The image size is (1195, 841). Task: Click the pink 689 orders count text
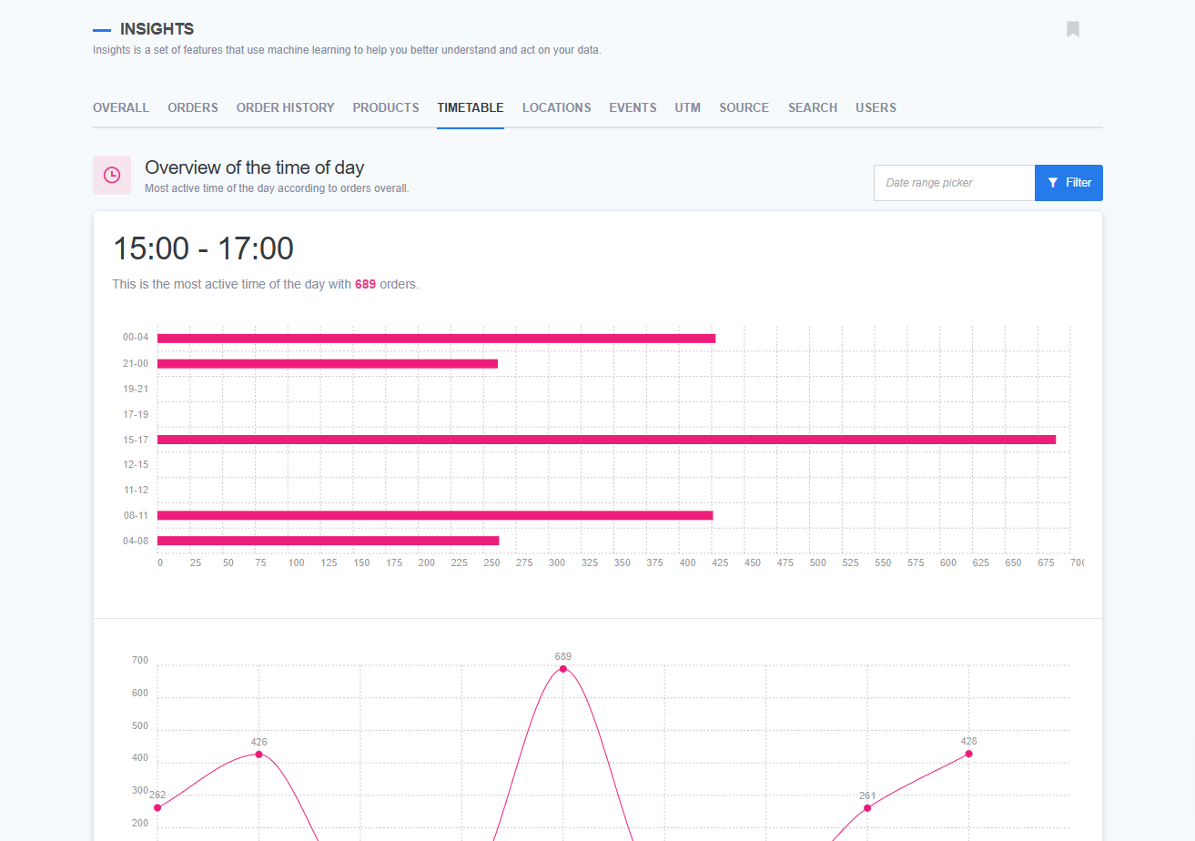coord(365,284)
